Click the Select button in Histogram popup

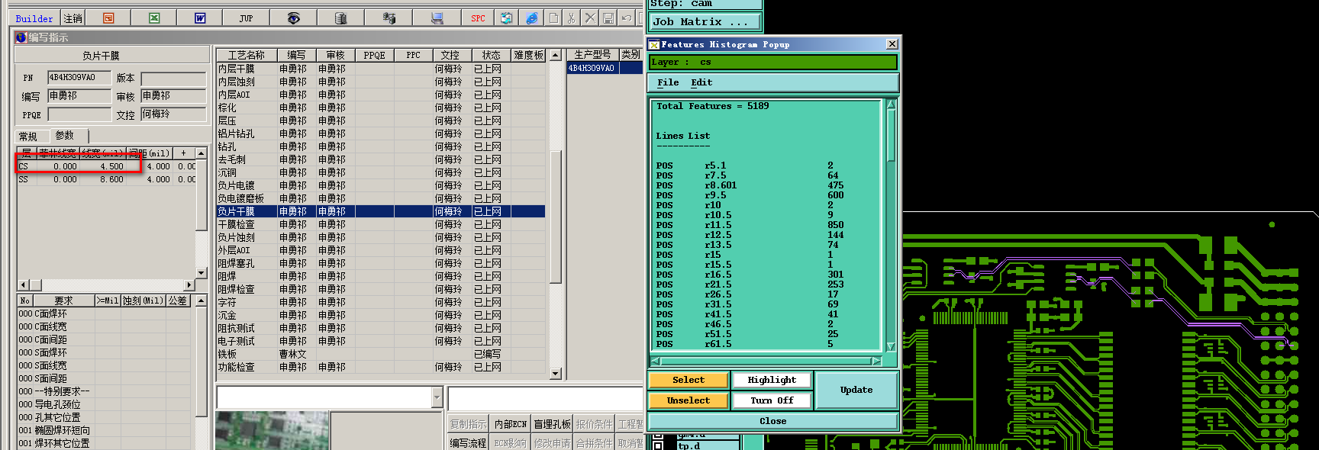click(x=689, y=380)
